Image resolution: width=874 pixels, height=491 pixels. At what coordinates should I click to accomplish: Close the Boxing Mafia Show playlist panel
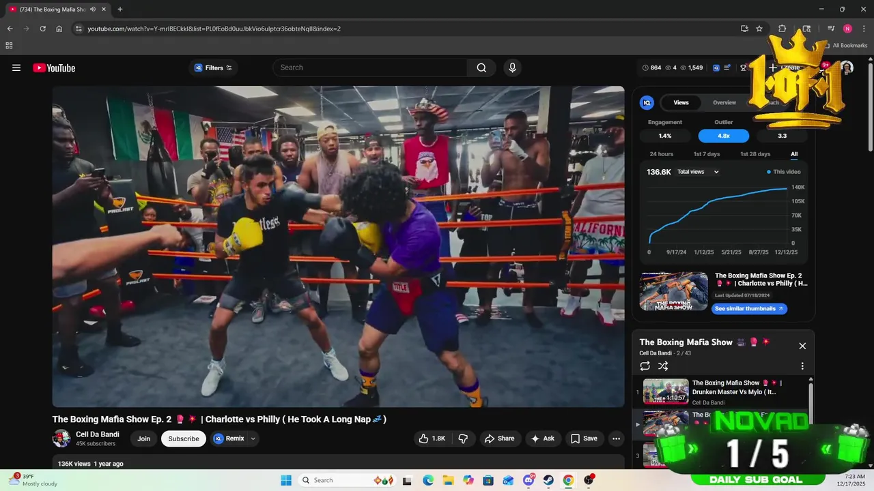pos(802,346)
